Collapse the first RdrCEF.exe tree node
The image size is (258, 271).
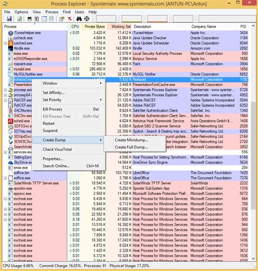[x=5, y=100]
